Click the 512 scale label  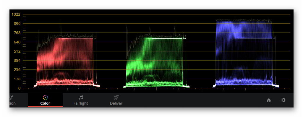[17, 51]
